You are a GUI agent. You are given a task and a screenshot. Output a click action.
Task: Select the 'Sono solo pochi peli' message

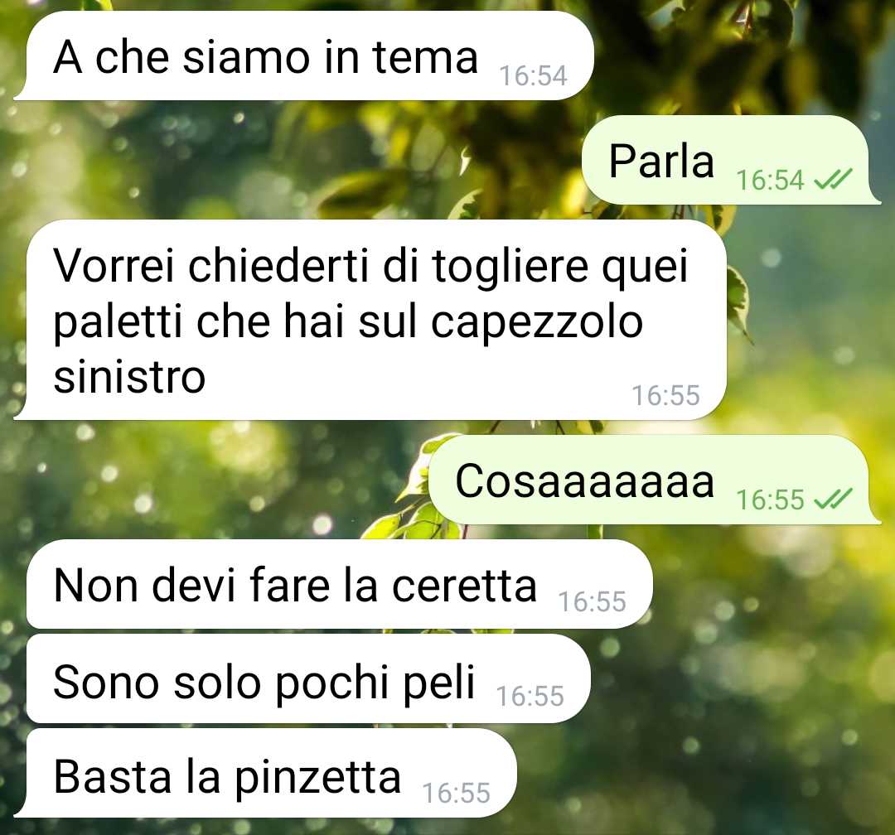point(308,679)
